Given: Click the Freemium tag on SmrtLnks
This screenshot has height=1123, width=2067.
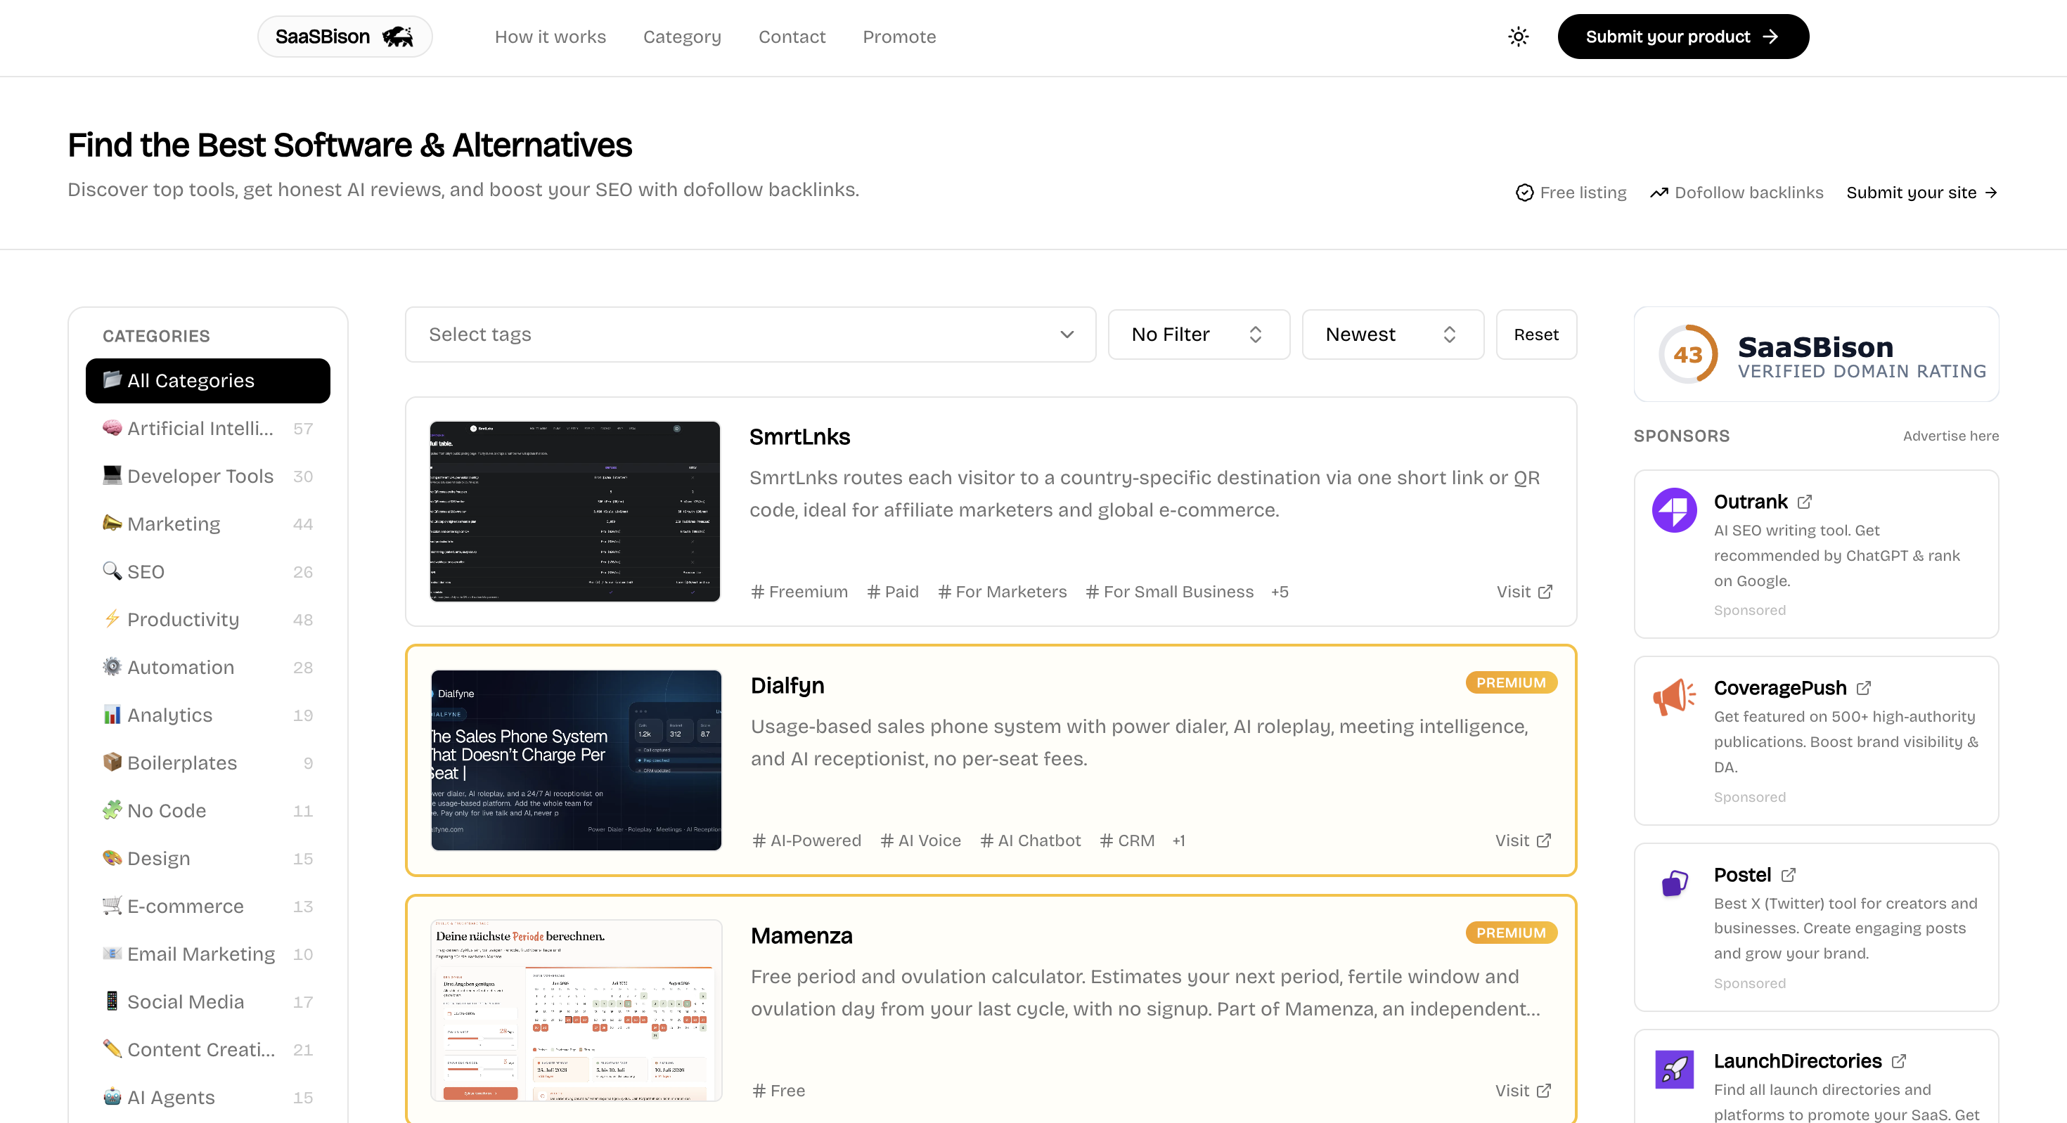Looking at the screenshot, I should click(799, 592).
